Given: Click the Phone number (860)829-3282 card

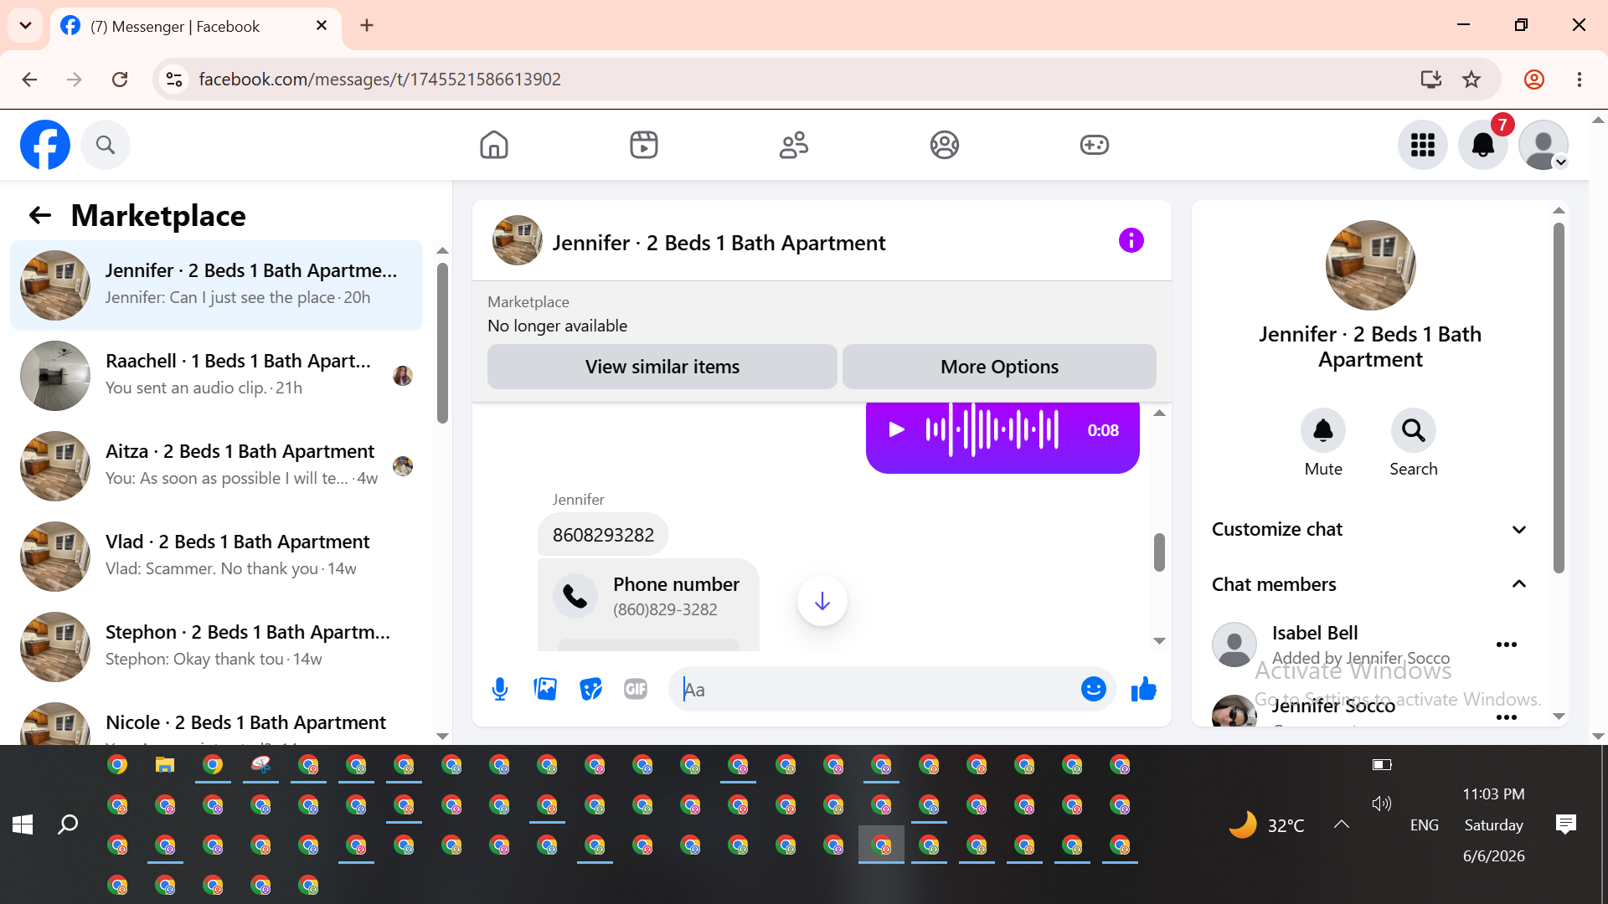Looking at the screenshot, I should point(648,604).
